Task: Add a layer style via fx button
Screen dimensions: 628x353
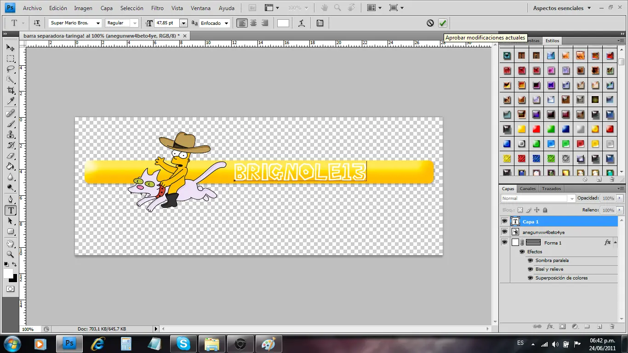Action: pyautogui.click(x=550, y=326)
